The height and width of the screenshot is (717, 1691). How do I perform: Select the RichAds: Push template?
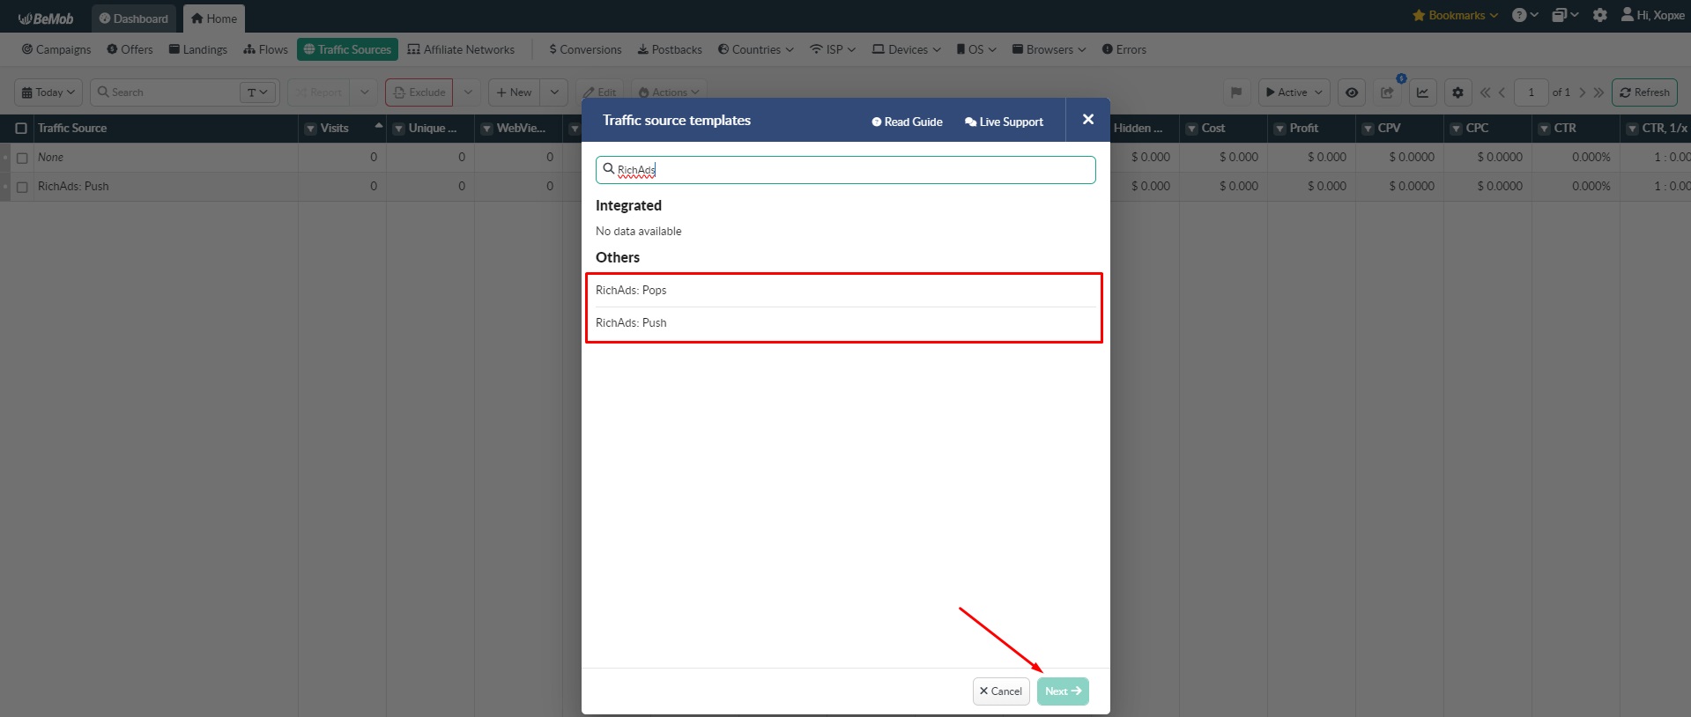click(846, 323)
